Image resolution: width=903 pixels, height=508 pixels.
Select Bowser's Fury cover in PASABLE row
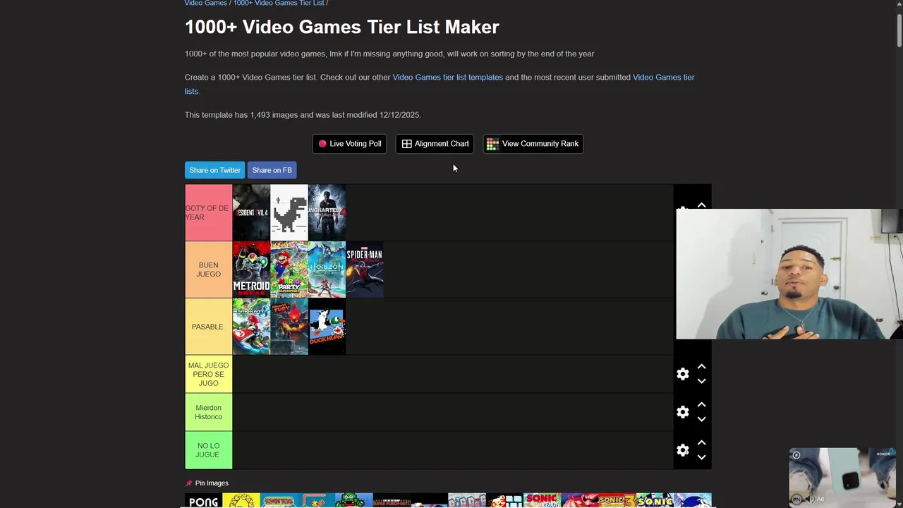289,327
